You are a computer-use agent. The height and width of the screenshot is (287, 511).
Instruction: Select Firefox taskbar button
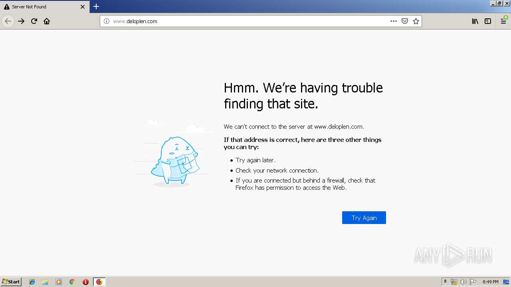[x=99, y=282]
